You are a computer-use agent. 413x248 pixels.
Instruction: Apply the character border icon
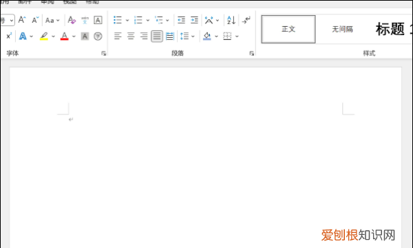tap(98, 20)
